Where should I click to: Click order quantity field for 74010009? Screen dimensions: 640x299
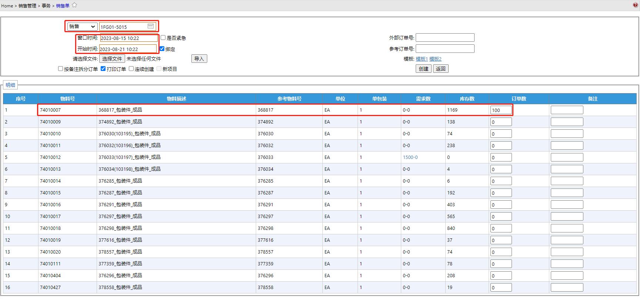(x=501, y=122)
